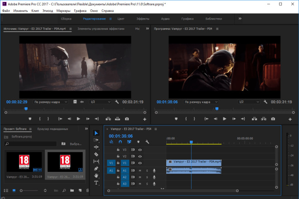This screenshot has height=199, width=299.
Task: Open source monitor settings wrench
Action: (x=117, y=102)
